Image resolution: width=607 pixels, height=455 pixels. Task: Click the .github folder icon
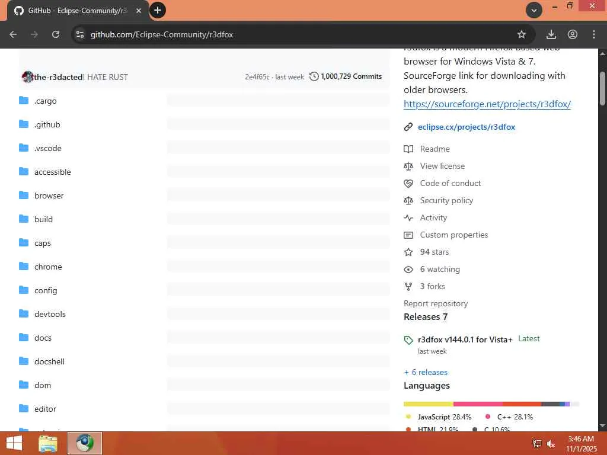tap(24, 124)
